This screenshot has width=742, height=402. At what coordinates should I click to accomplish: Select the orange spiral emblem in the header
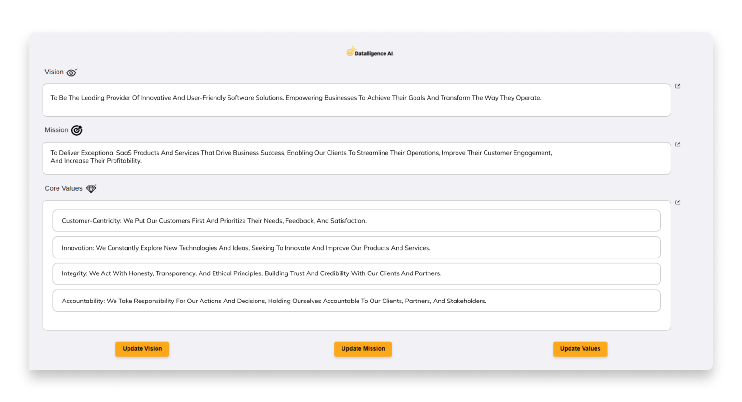[350, 51]
